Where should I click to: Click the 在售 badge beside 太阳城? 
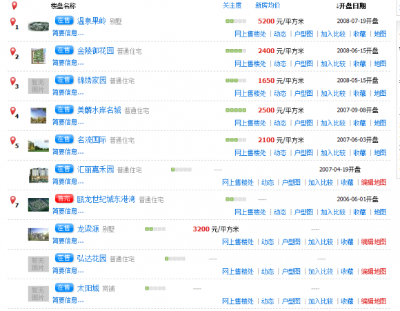click(64, 288)
